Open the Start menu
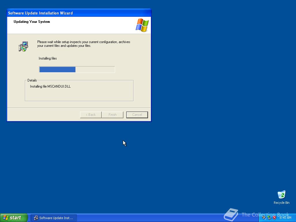 [14, 218]
